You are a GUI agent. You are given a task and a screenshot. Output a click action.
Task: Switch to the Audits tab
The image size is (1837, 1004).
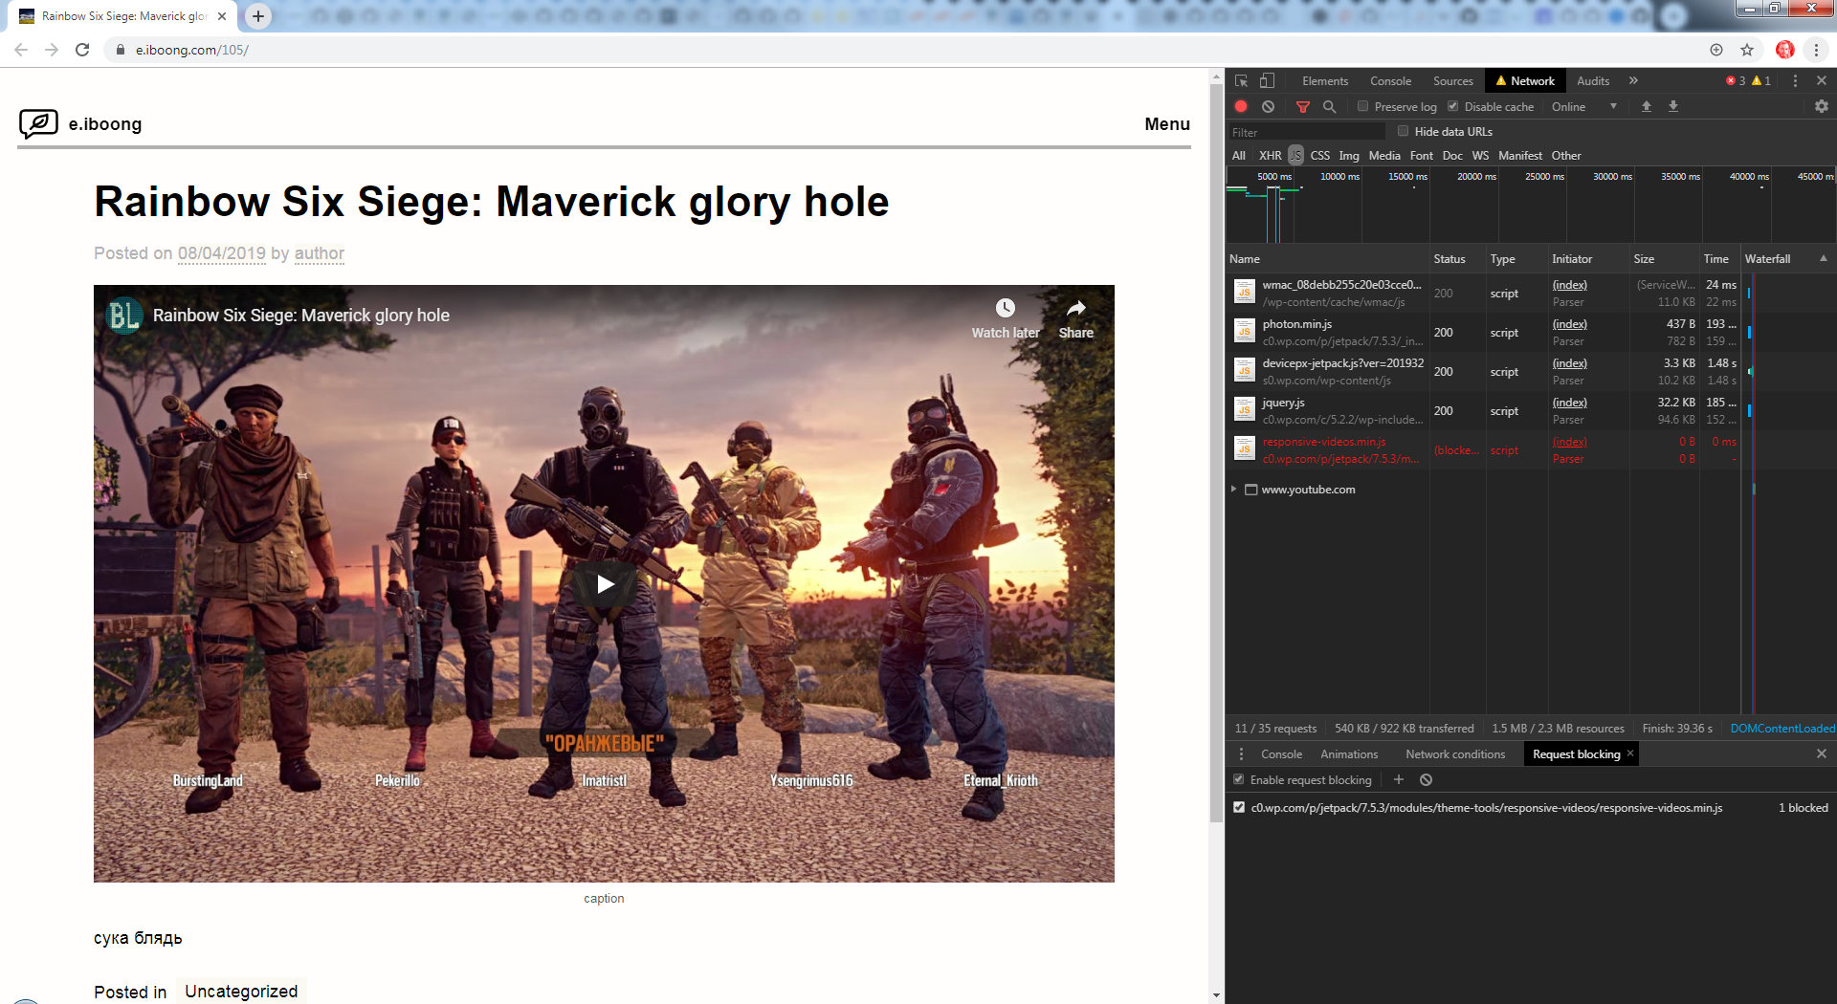1593,81
